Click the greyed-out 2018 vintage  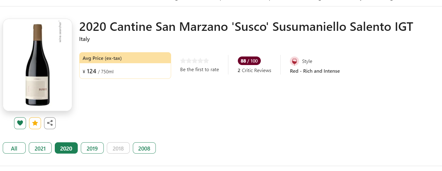coord(118,148)
